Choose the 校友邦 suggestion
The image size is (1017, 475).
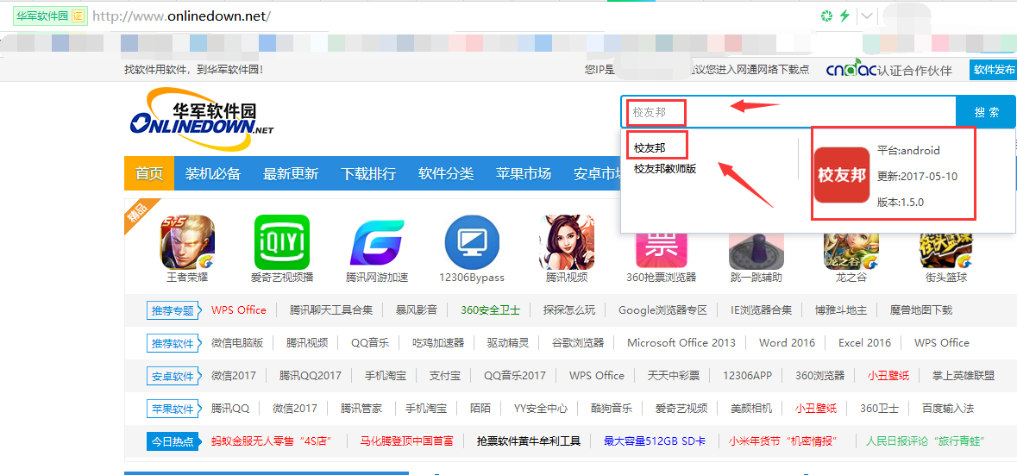(650, 147)
